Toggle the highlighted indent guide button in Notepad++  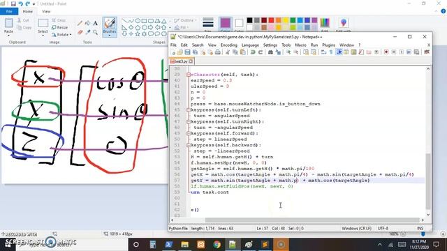(x=339, y=52)
